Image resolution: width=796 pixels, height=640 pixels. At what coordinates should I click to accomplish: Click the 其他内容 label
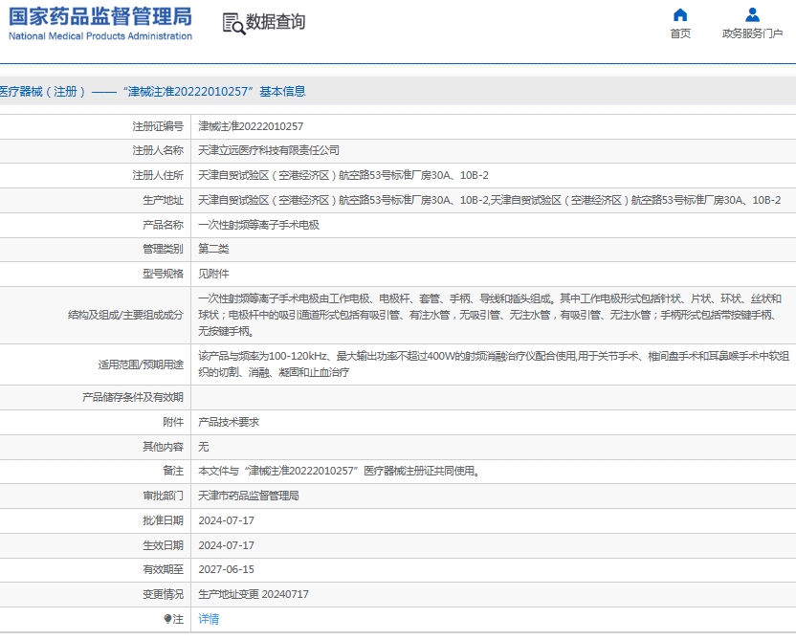click(163, 447)
